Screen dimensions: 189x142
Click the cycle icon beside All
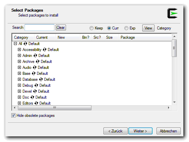coord(25,44)
